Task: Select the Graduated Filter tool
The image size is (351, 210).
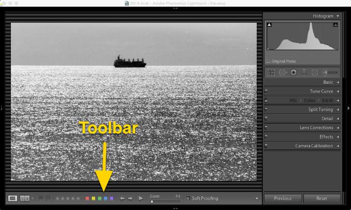Action: [x=304, y=72]
